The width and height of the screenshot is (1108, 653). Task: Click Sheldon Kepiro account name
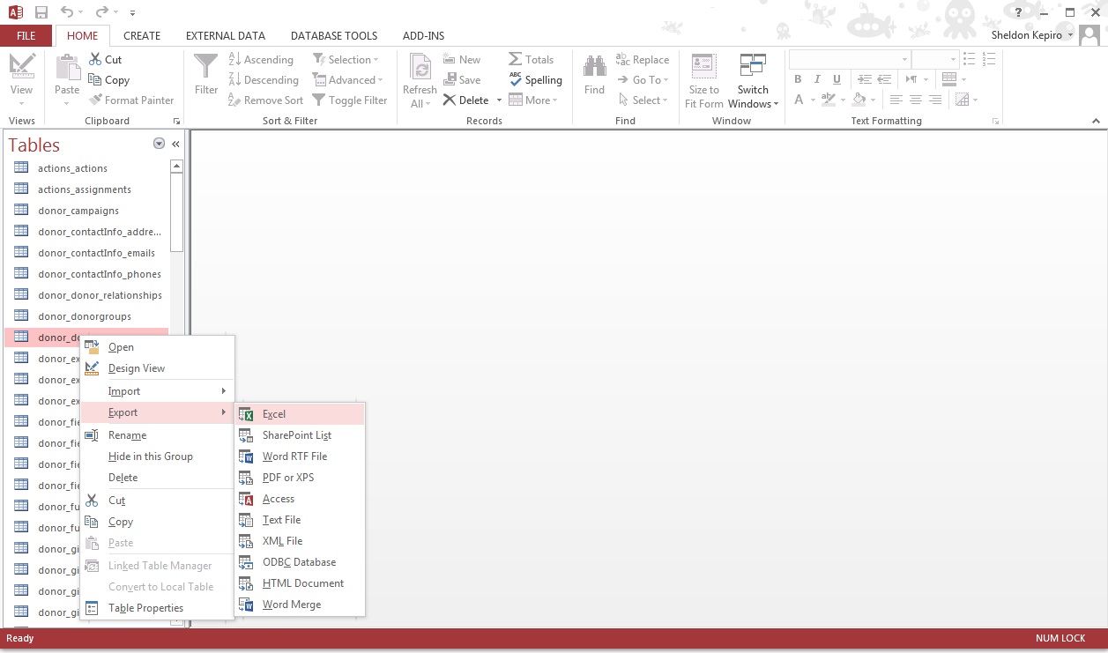coord(1025,35)
